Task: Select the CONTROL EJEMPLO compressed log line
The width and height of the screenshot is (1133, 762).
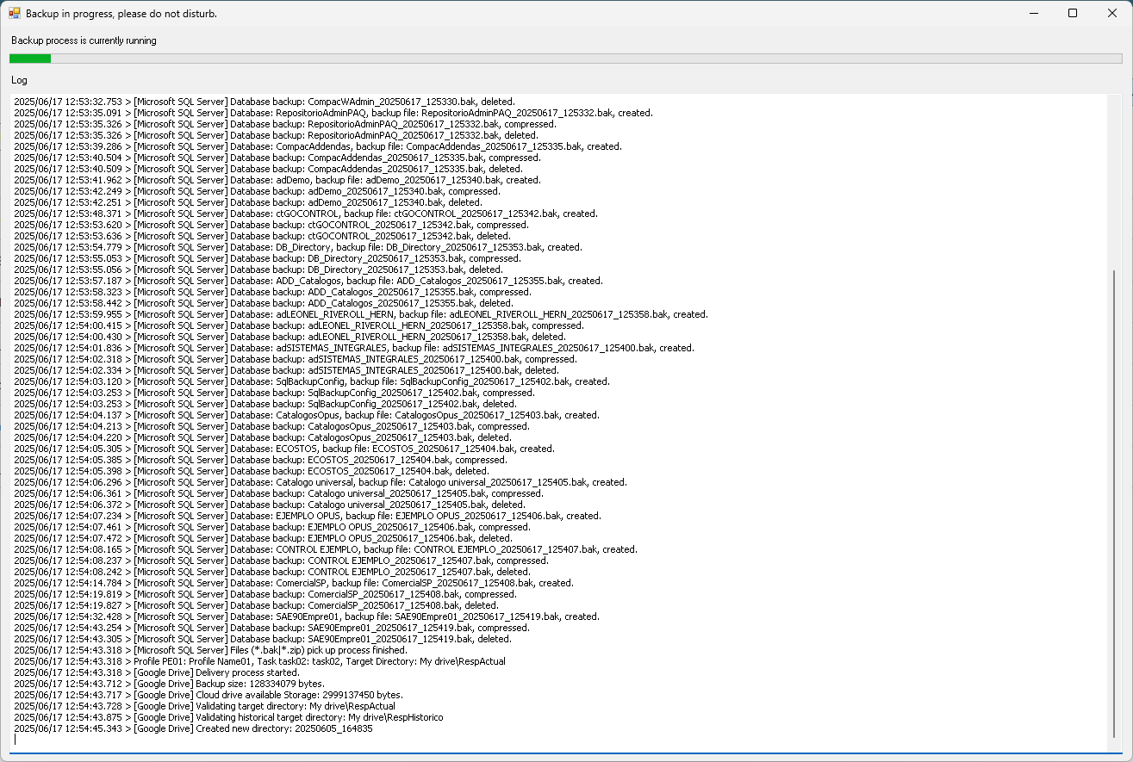Action: click(x=282, y=561)
